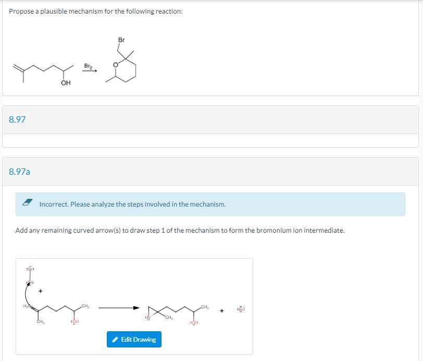Click the pencil icon on Edit Drawing

[x=116, y=339]
